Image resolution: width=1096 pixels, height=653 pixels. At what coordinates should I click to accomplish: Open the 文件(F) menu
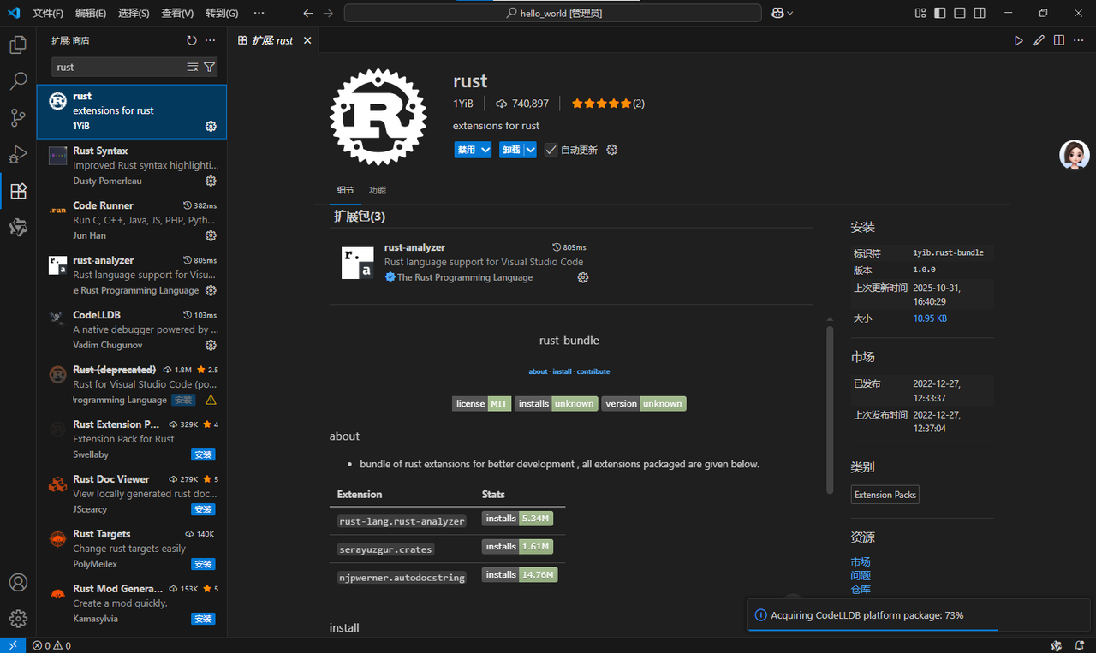tap(48, 13)
